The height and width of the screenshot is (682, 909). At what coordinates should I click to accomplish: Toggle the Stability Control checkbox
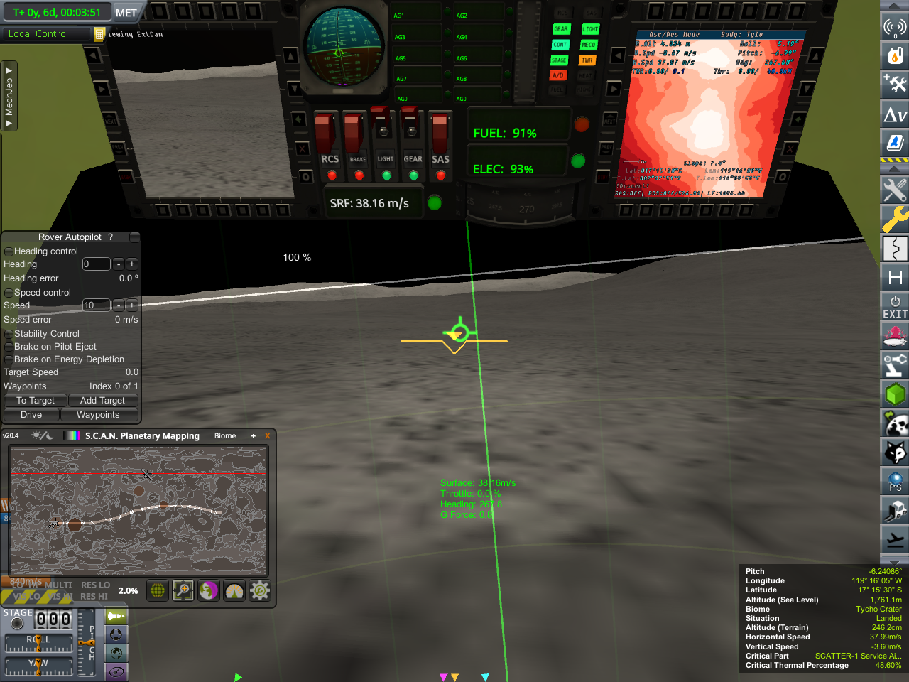point(9,334)
